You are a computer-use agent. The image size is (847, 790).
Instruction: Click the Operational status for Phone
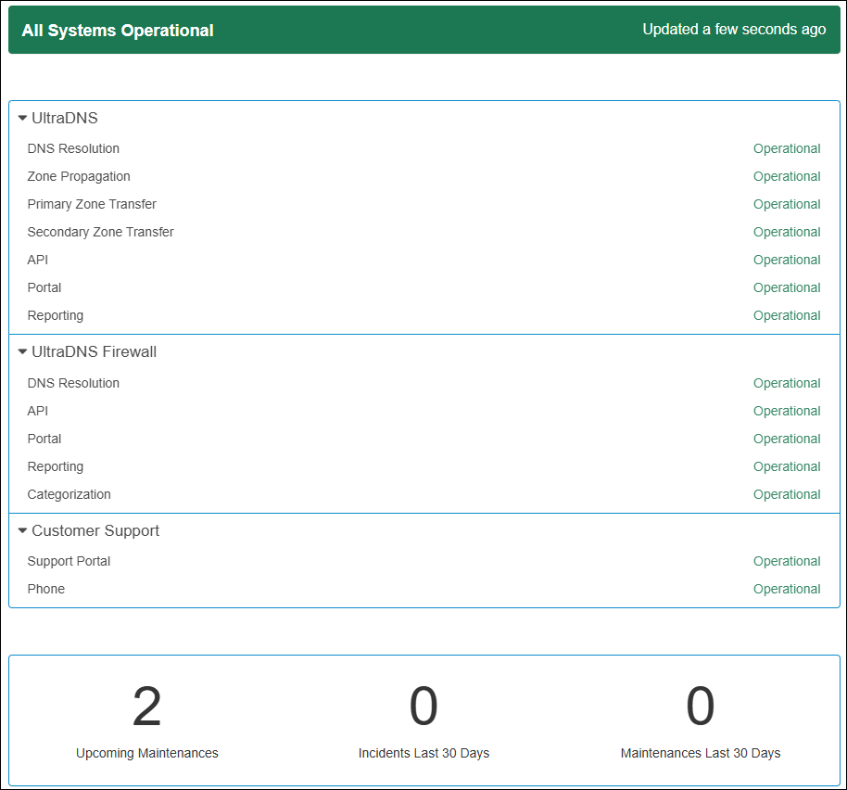786,589
